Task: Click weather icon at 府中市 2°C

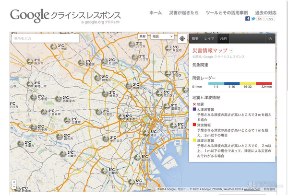Action: (34, 127)
